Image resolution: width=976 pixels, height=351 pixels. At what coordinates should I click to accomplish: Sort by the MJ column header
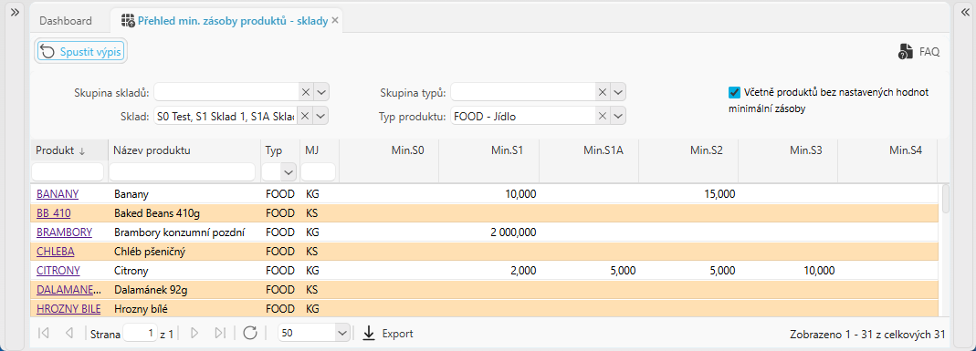pyautogui.click(x=320, y=150)
